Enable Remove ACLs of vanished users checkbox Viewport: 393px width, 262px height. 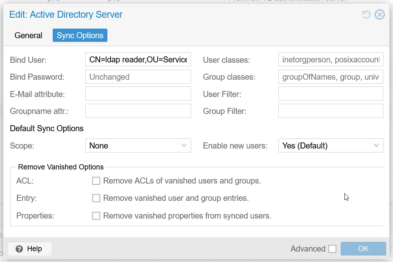(x=96, y=181)
